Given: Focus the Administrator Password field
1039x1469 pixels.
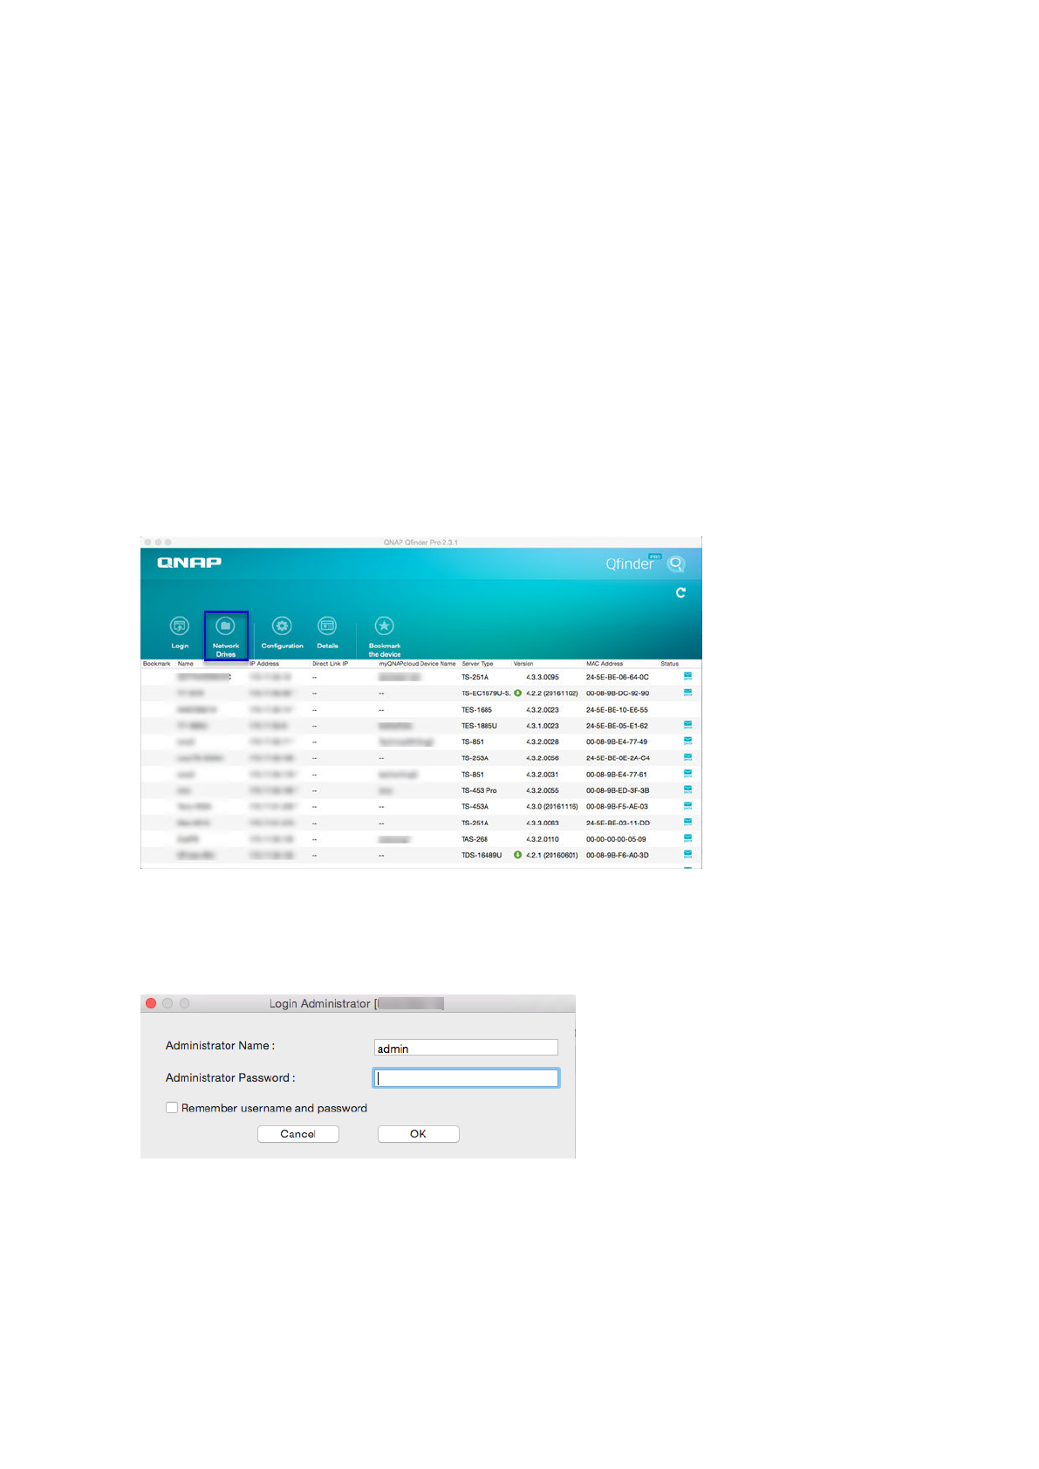Looking at the screenshot, I should pyautogui.click(x=466, y=1078).
